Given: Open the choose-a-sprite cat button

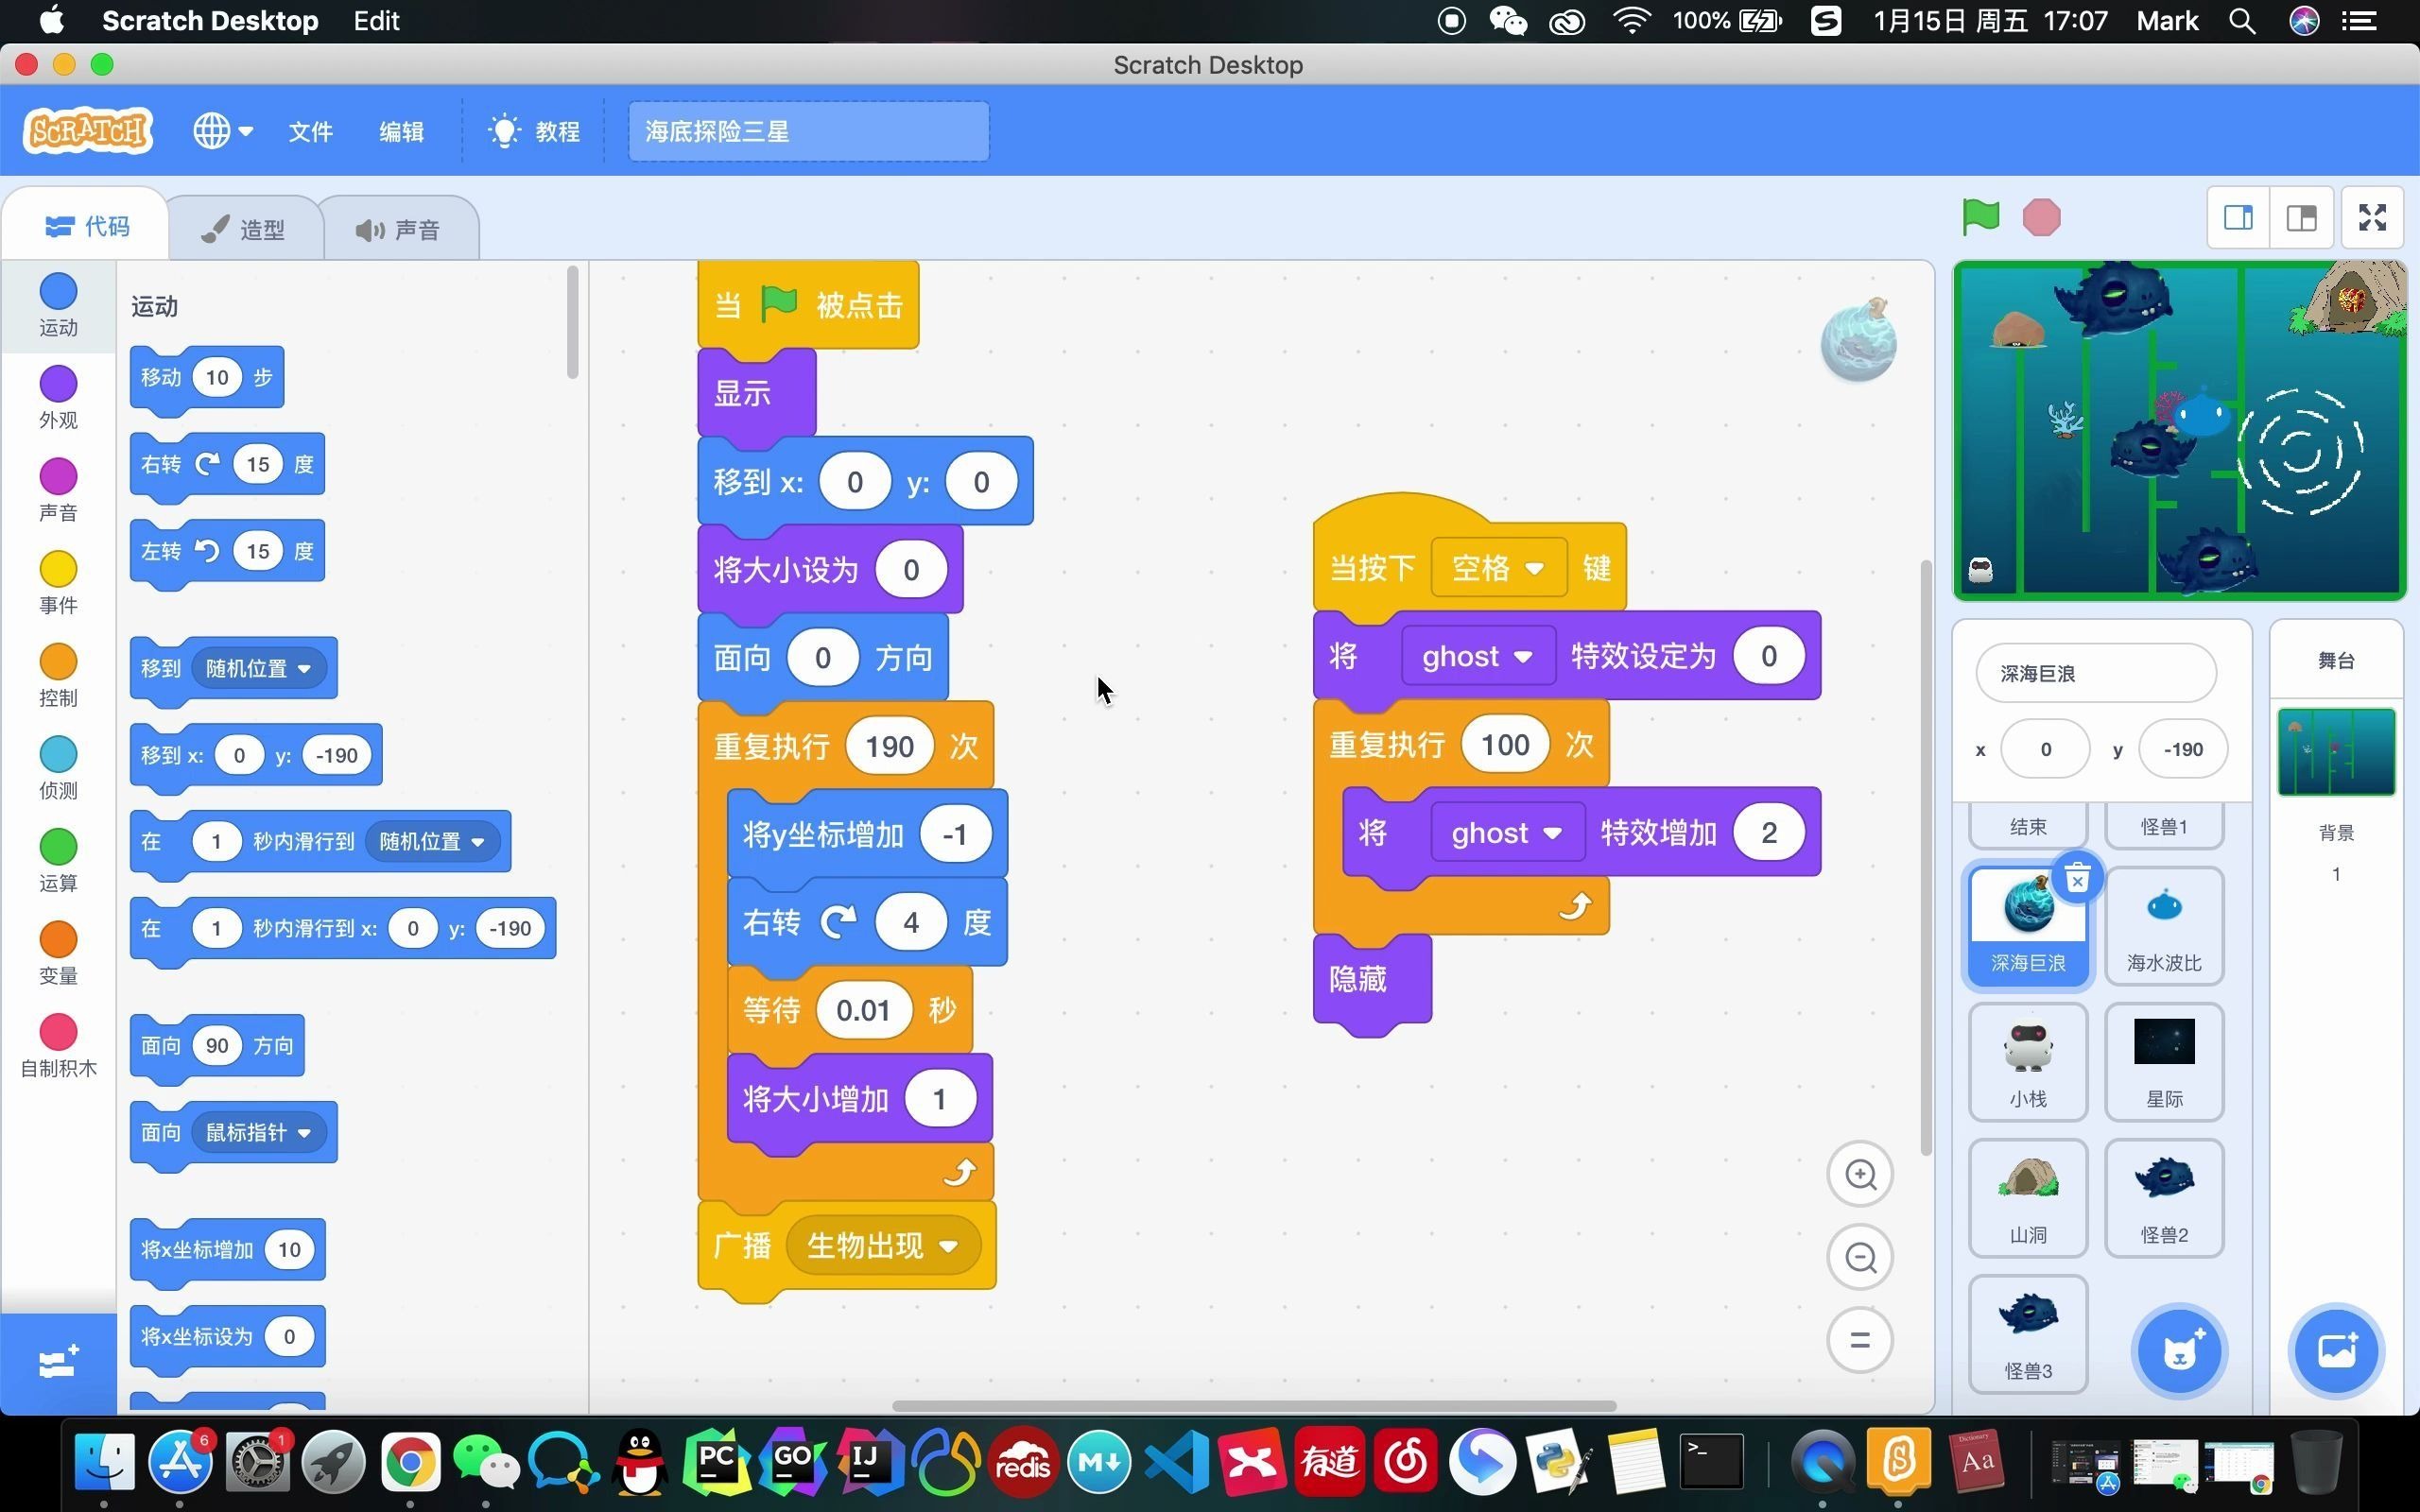Looking at the screenshot, I should point(2179,1352).
